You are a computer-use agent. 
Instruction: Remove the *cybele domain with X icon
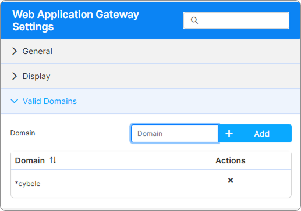pos(231,180)
